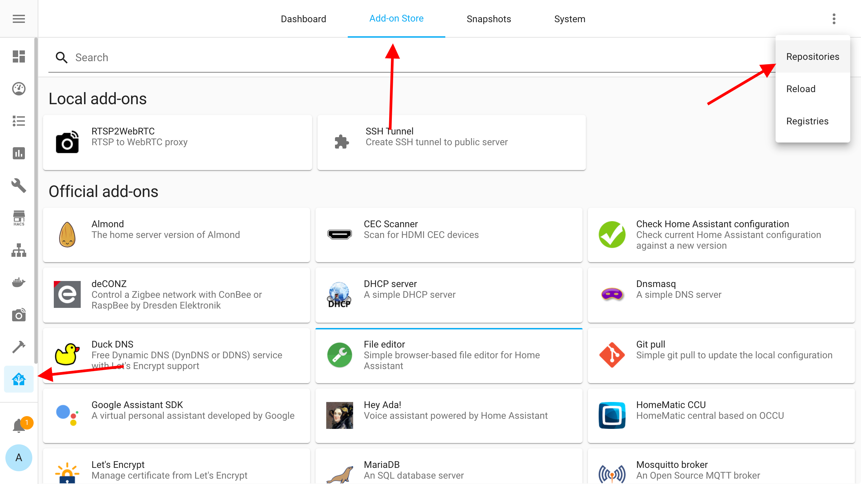Click the Docker whale sidebar icon
The height and width of the screenshot is (484, 861).
(19, 283)
